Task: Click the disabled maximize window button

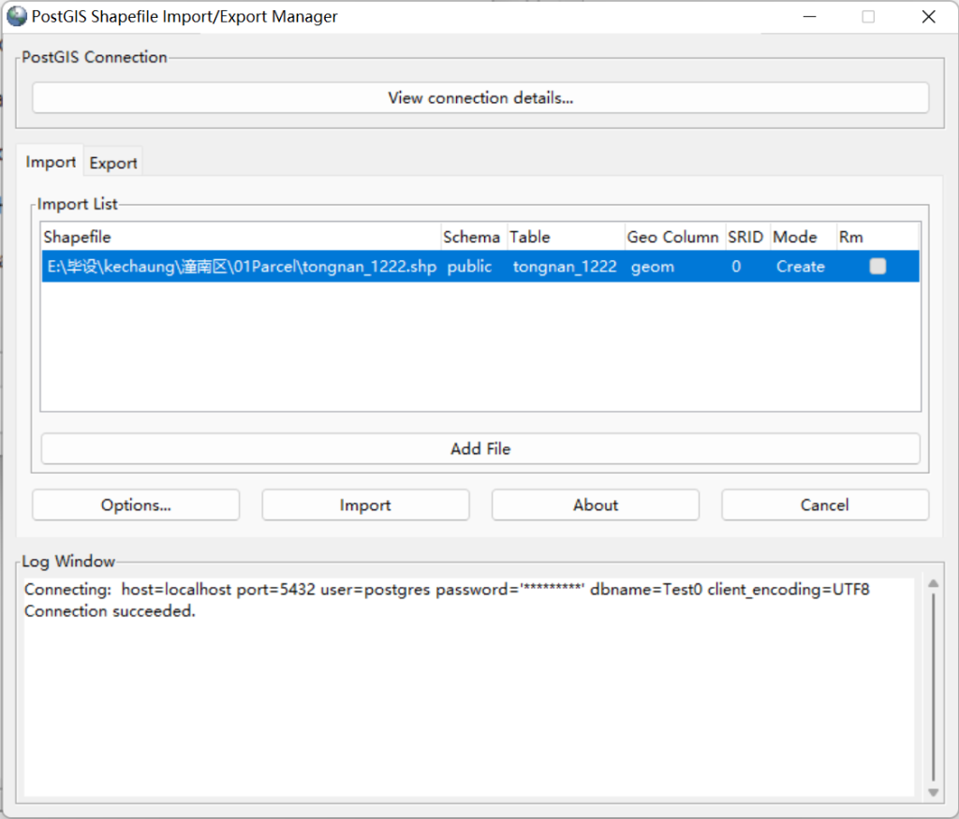Action: 868,17
